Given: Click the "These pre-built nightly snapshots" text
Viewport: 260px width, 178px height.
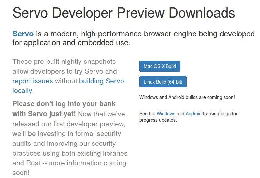Looking at the screenshot, I should (x=64, y=62).
